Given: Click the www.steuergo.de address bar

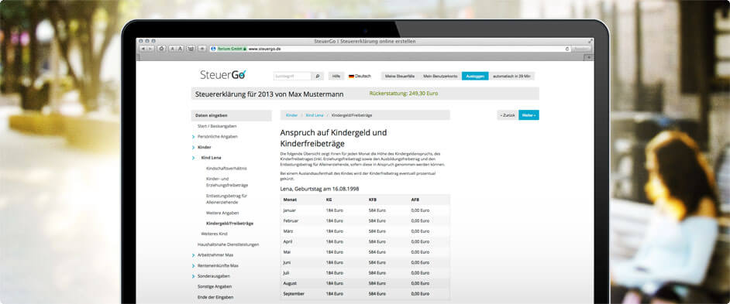Looking at the screenshot, I should pos(389,48).
